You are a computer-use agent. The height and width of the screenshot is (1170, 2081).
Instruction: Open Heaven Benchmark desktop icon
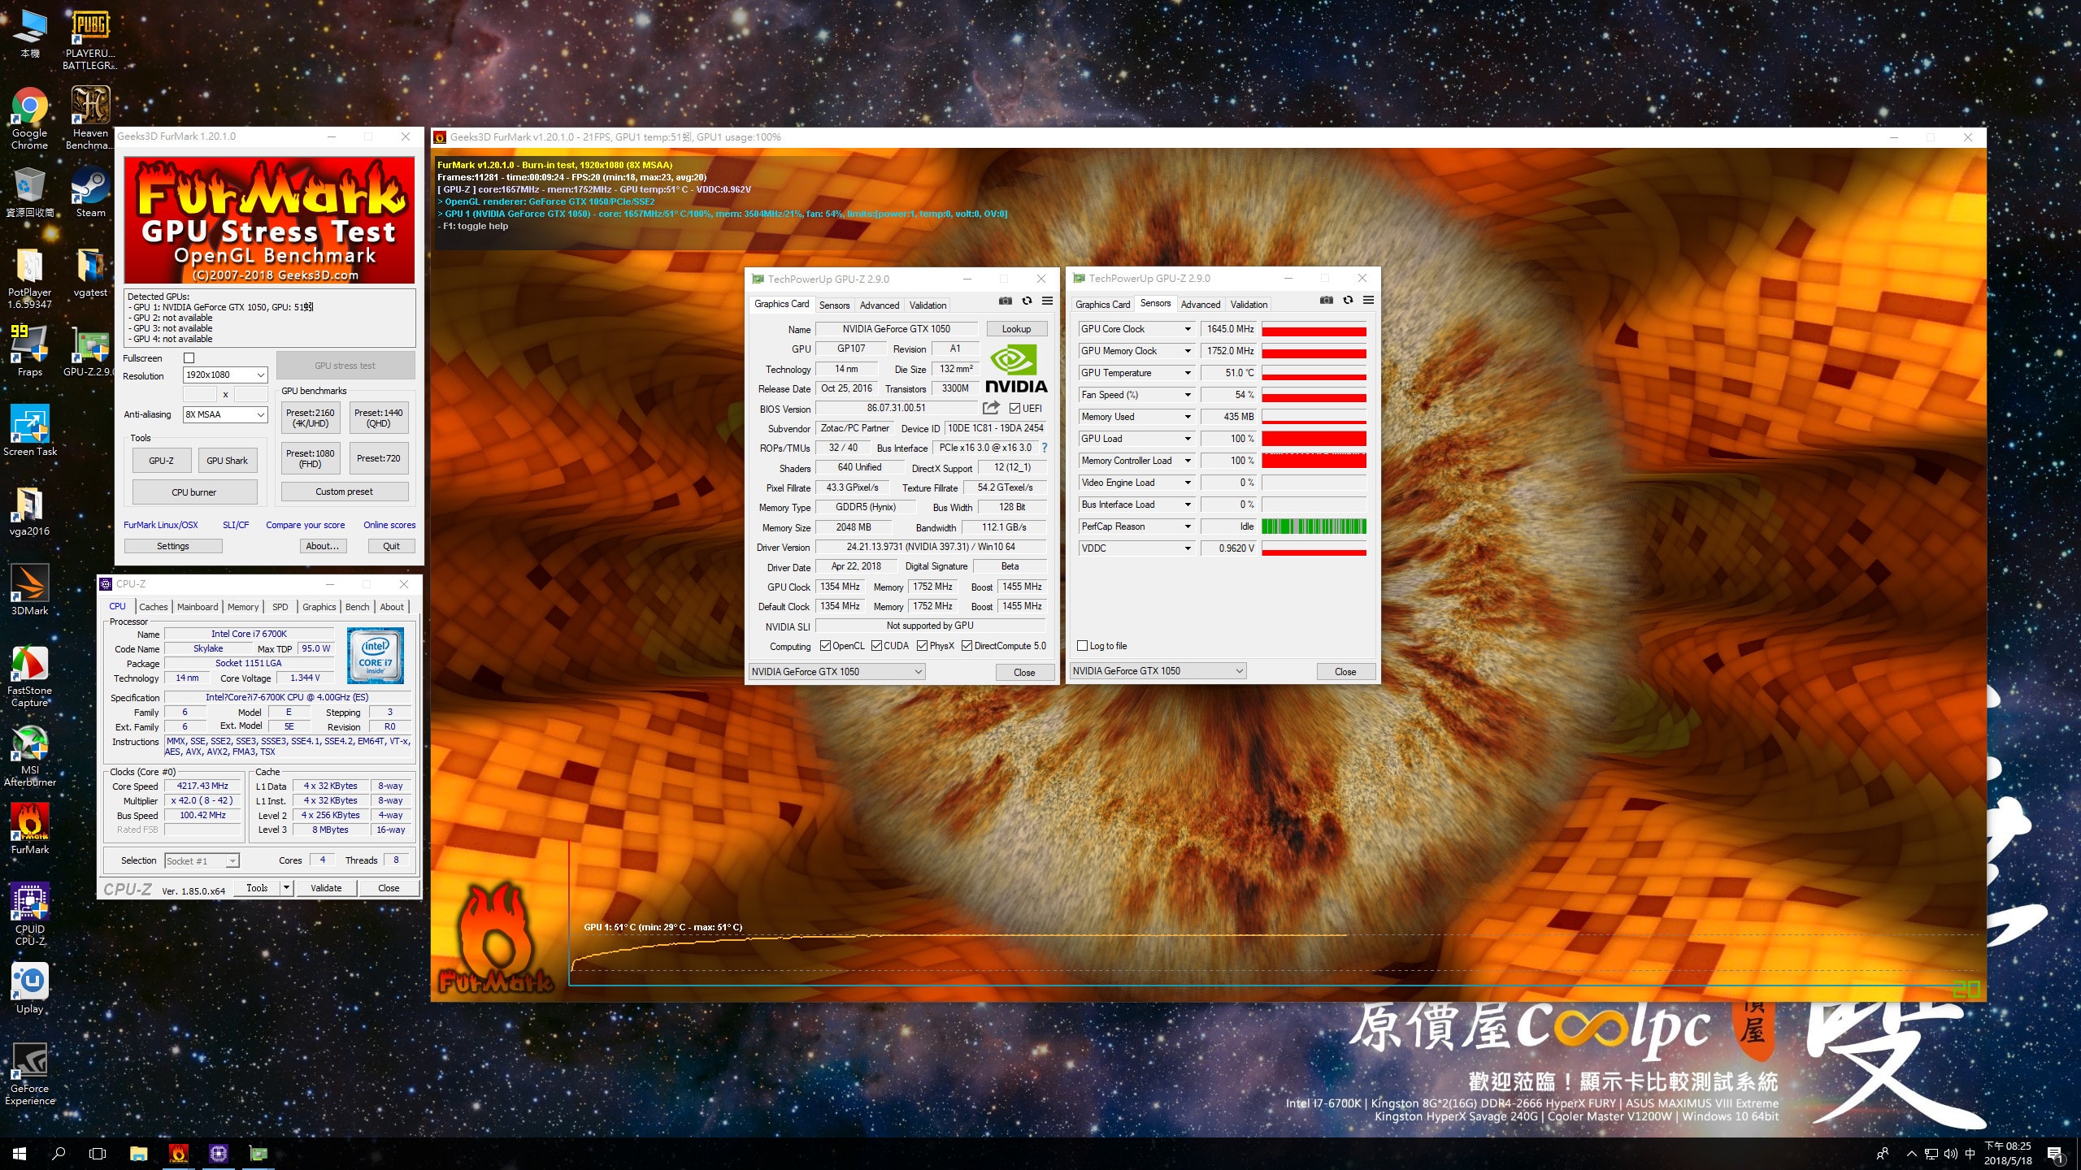point(89,119)
